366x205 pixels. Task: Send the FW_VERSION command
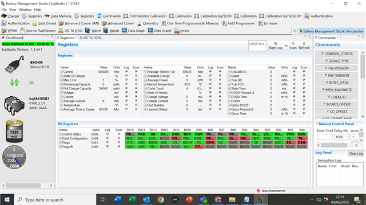click(x=336, y=68)
